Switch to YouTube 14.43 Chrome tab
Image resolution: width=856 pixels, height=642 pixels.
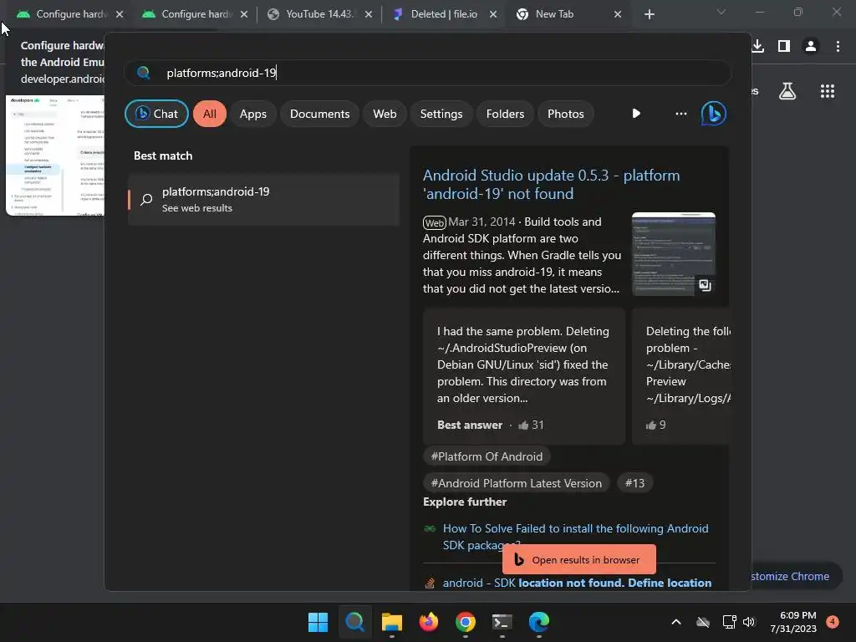(318, 14)
